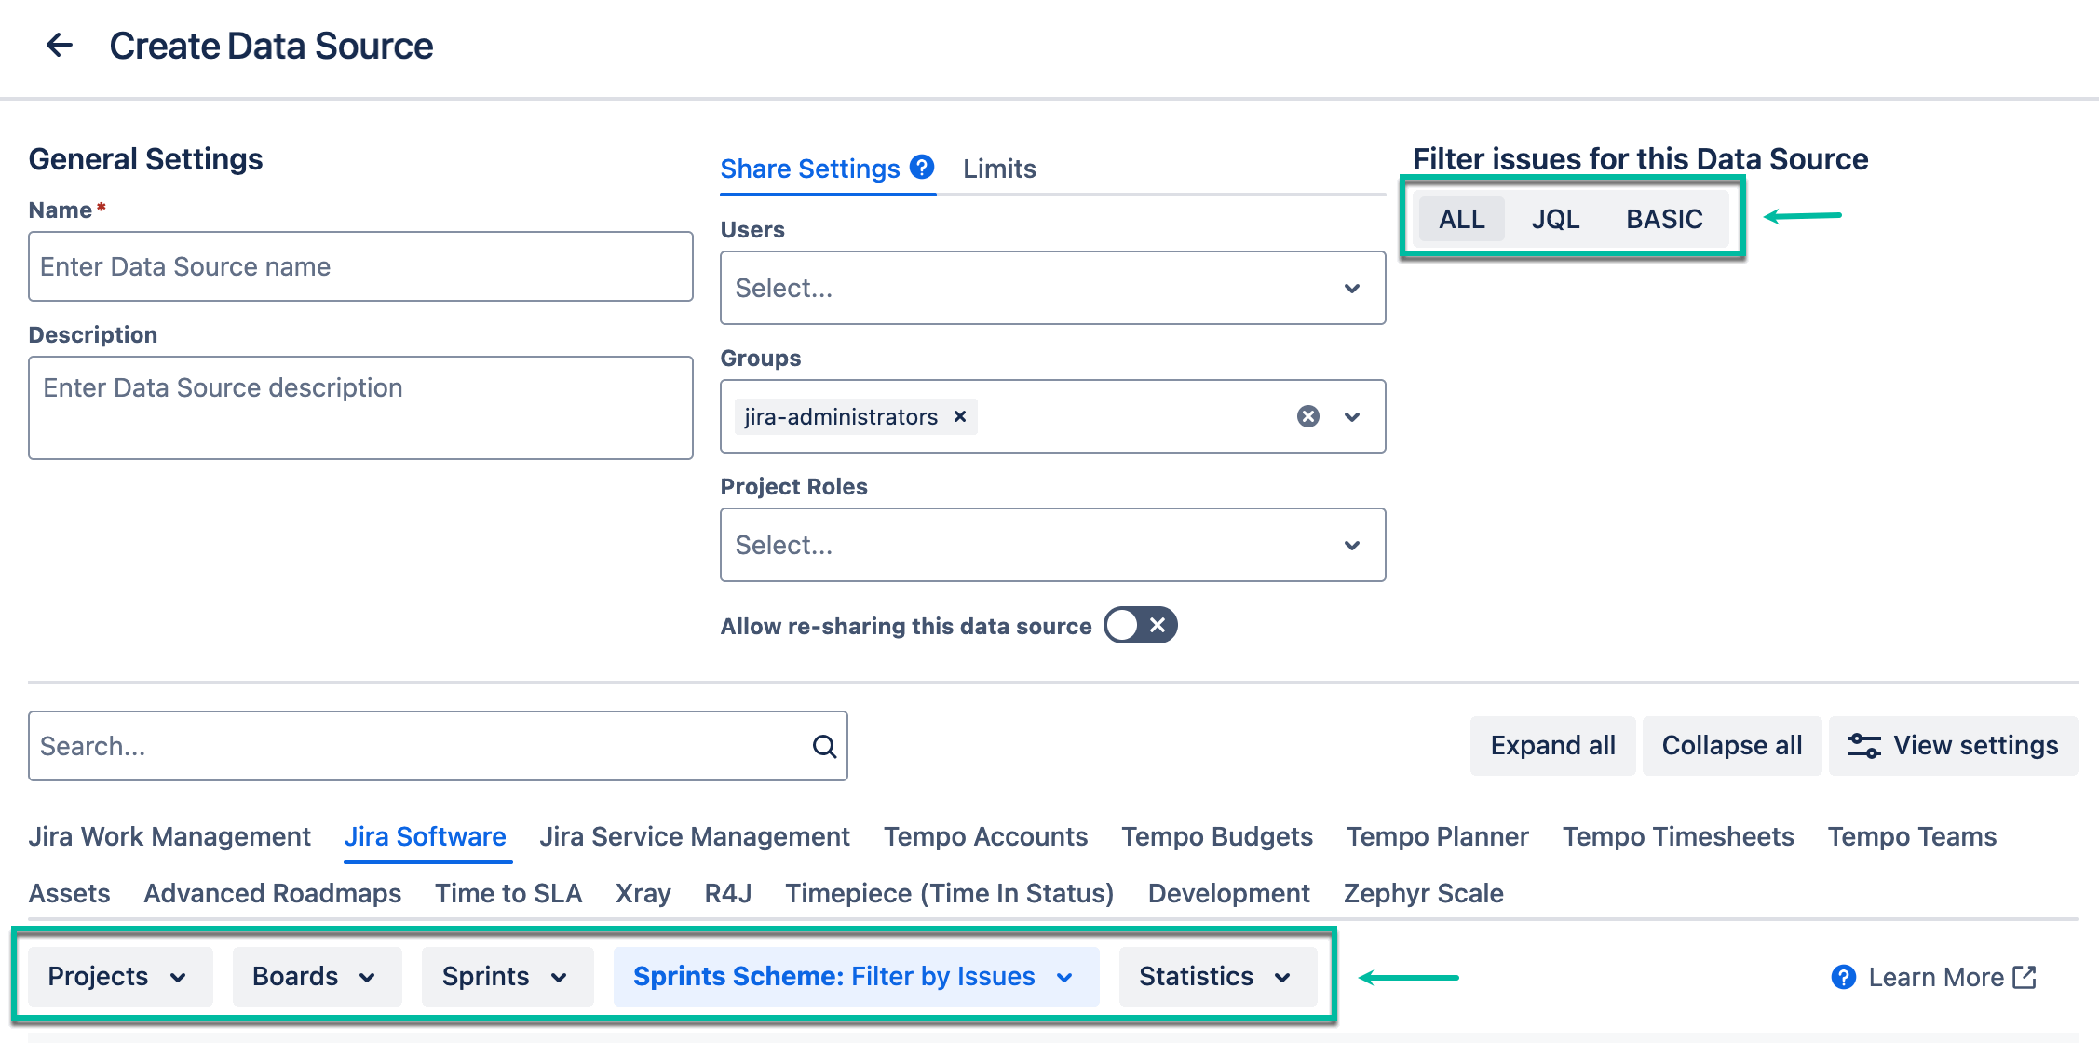The image size is (2099, 1043).
Task: Select the Tempo Accounts category tab
Action: (985, 836)
